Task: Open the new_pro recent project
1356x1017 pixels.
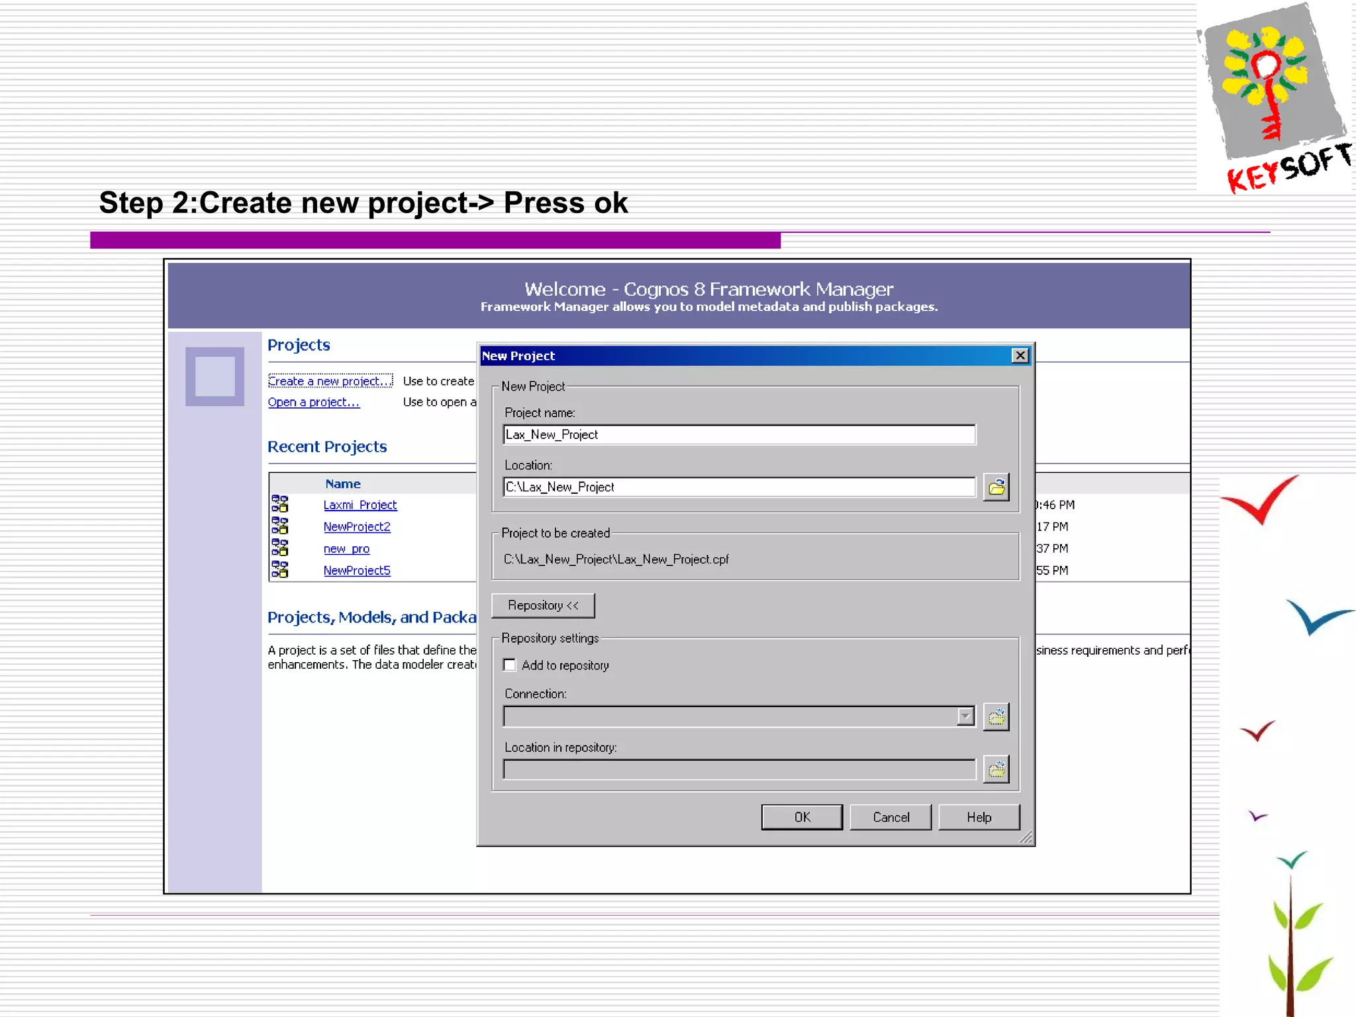Action: coord(346,548)
